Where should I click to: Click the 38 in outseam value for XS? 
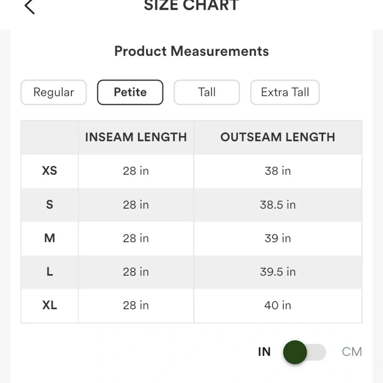pyautogui.click(x=278, y=171)
